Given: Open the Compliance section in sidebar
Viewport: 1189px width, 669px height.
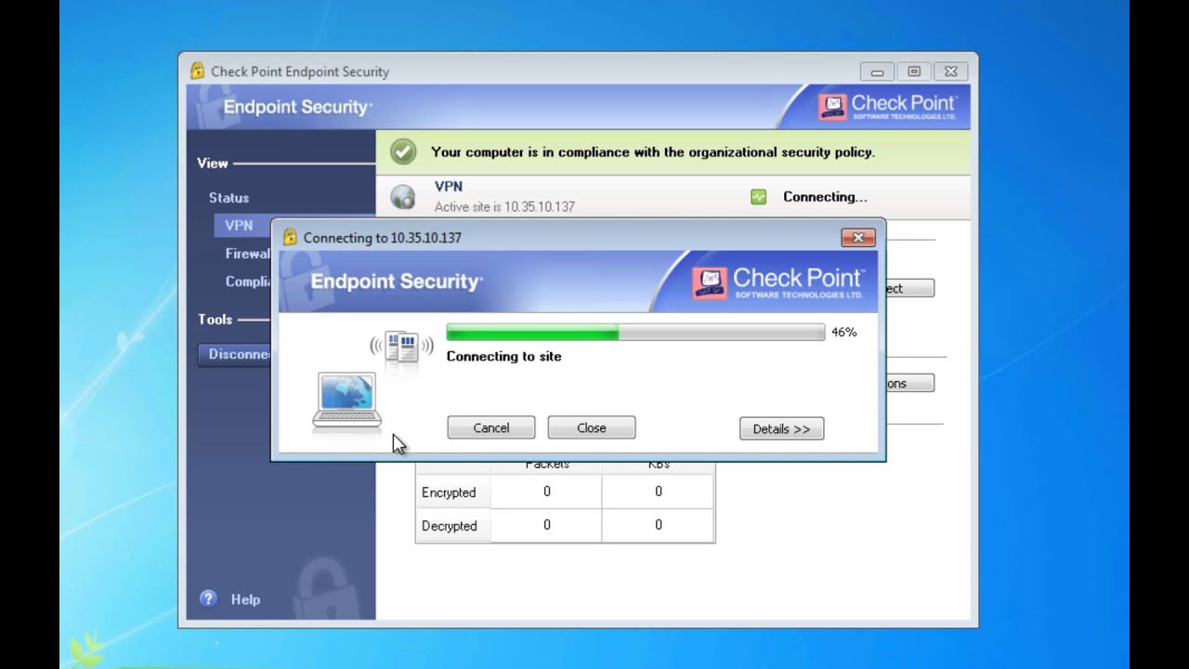Looking at the screenshot, I should [247, 282].
